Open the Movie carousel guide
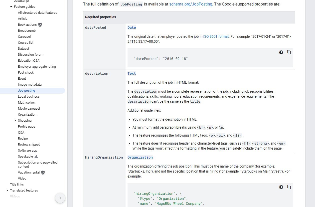Viewport: 315px width, 207px height. (x=29, y=109)
